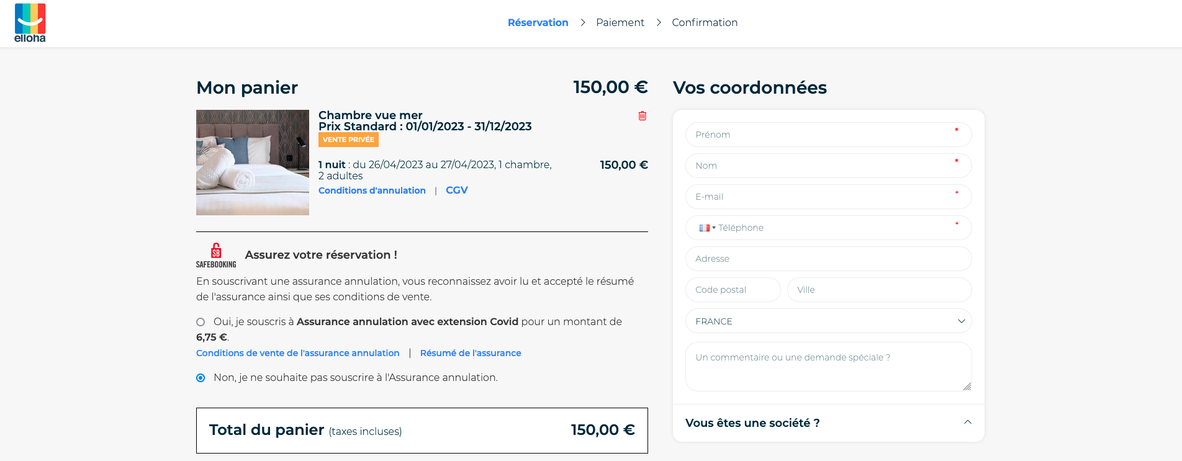This screenshot has width=1182, height=461.
Task: Click the Chambre vue mer room thumbnail
Action: (253, 163)
